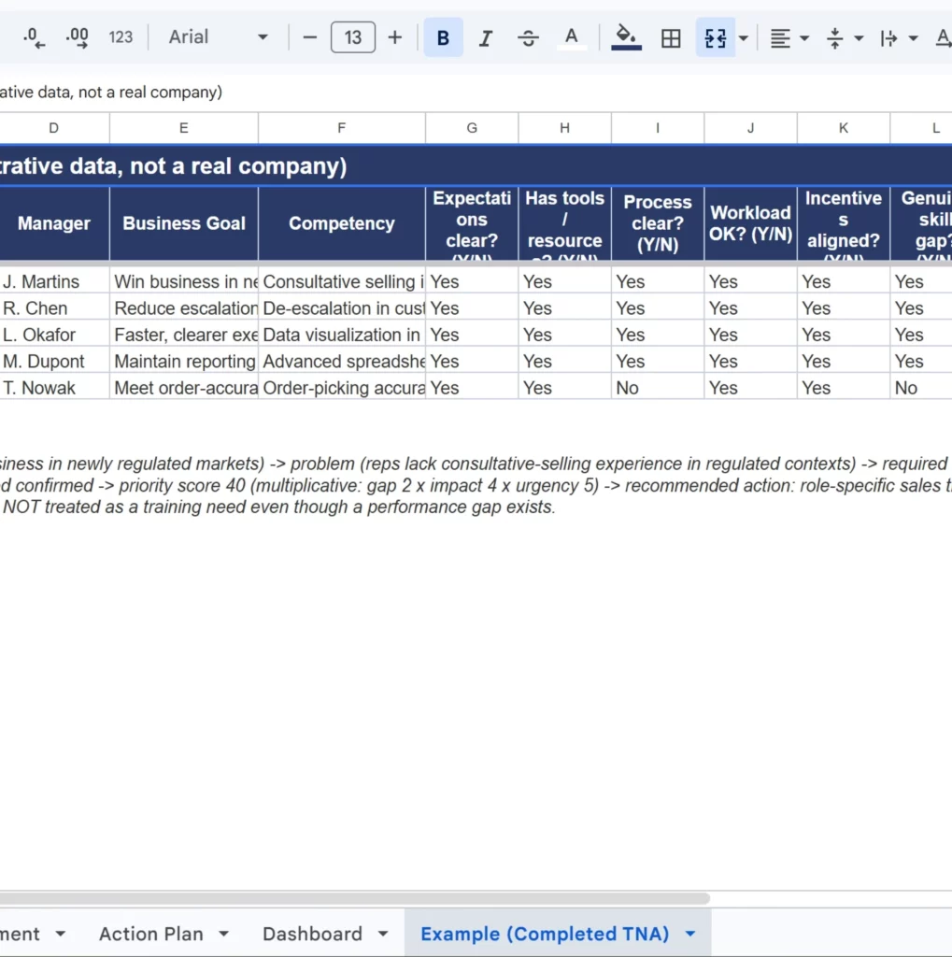
Task: Open the text color picker
Action: click(571, 37)
